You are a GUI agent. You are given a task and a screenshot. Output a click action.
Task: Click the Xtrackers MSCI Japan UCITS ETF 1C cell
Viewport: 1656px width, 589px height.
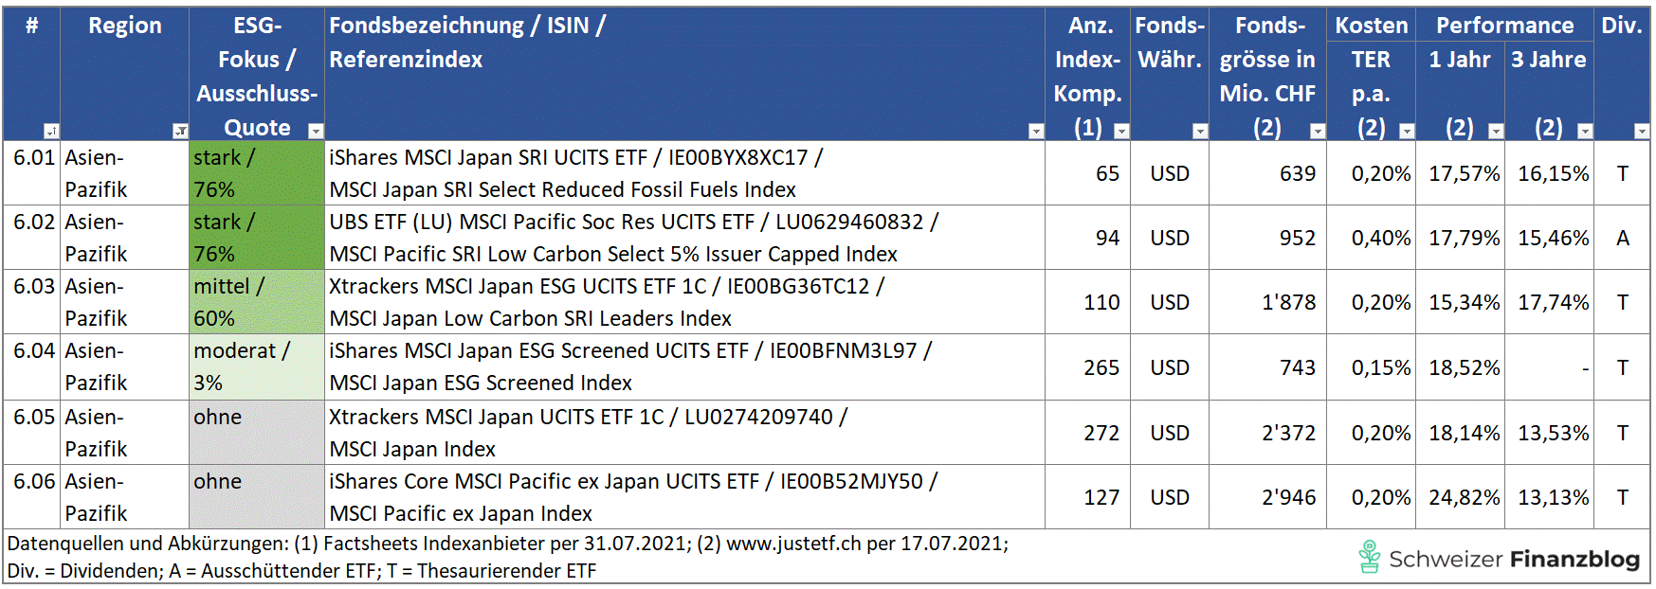pos(682,433)
